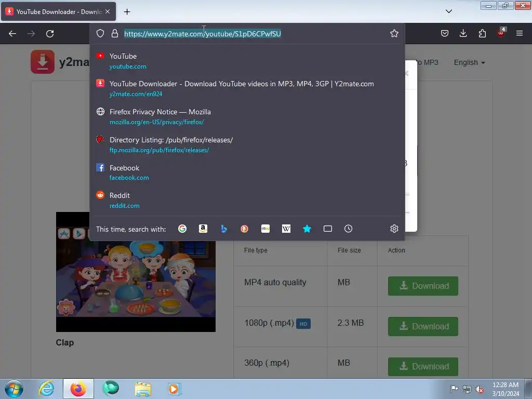This screenshot has width=532, height=399.
Task: Choose the Directory Listing releases suggestion
Action: pyautogui.click(x=247, y=144)
